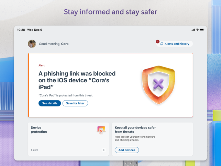Open the Device protection card title
This screenshot has width=221, height=166.
pyautogui.click(x=39, y=130)
